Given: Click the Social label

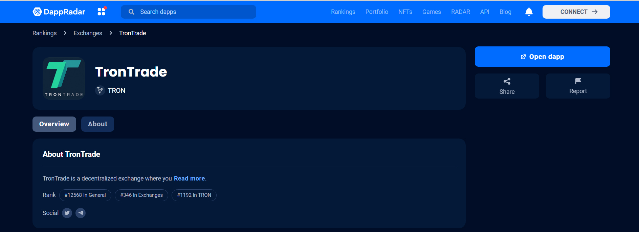Looking at the screenshot, I should click(50, 213).
